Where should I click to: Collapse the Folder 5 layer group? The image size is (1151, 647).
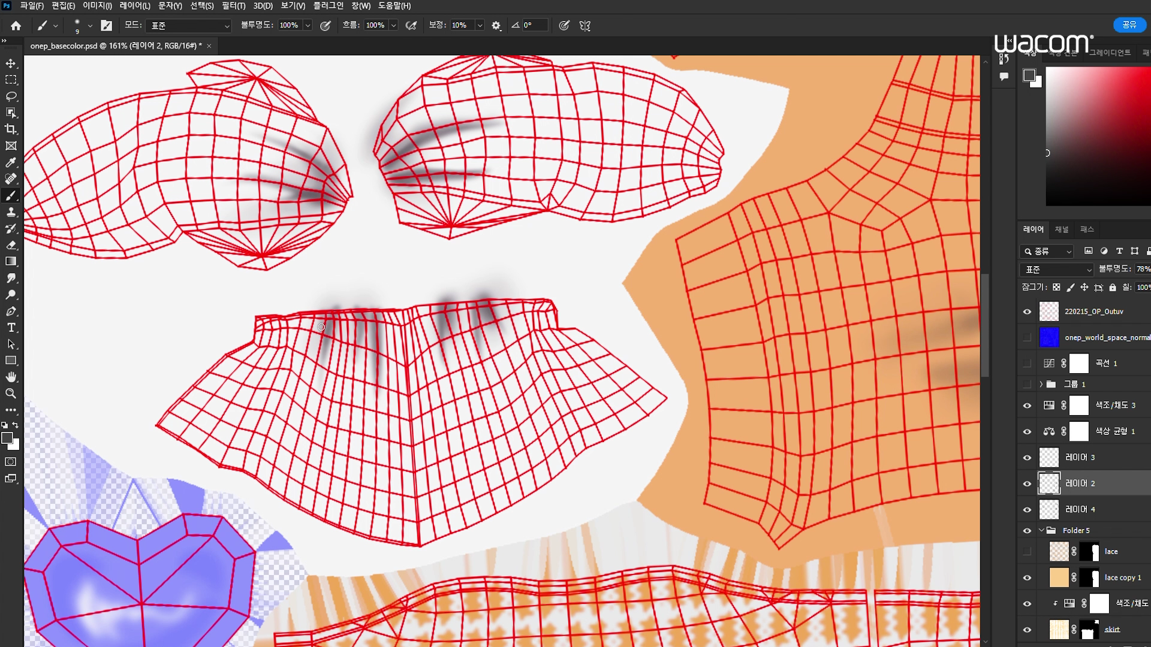point(1041,530)
